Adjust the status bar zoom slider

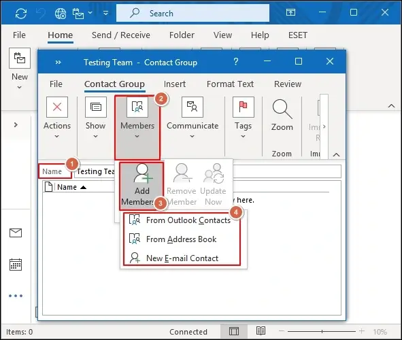click(322, 331)
